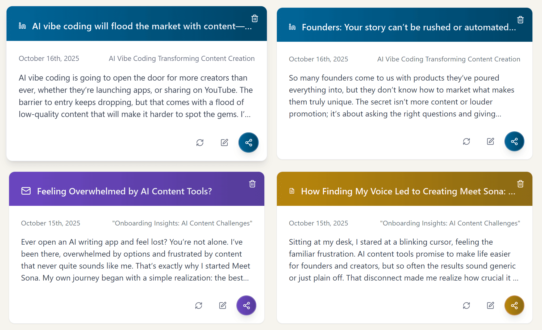Screen dimensions: 542x330
Task: Share the Founders story post
Action: (514, 141)
